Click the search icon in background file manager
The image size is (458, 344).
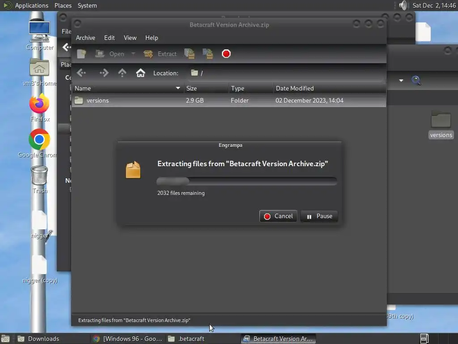pos(416,80)
